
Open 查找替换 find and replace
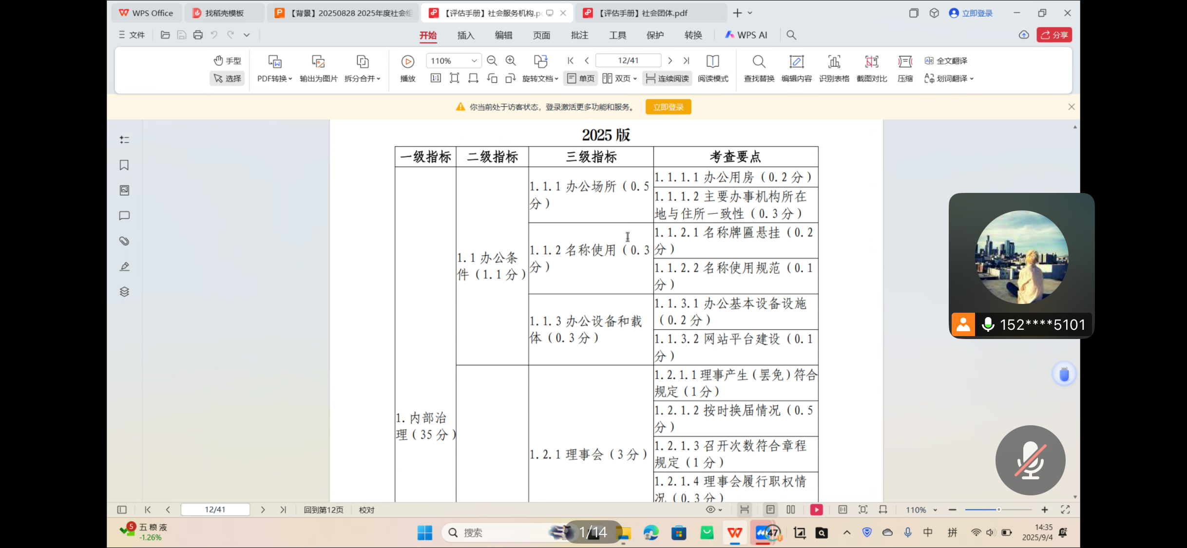759,68
